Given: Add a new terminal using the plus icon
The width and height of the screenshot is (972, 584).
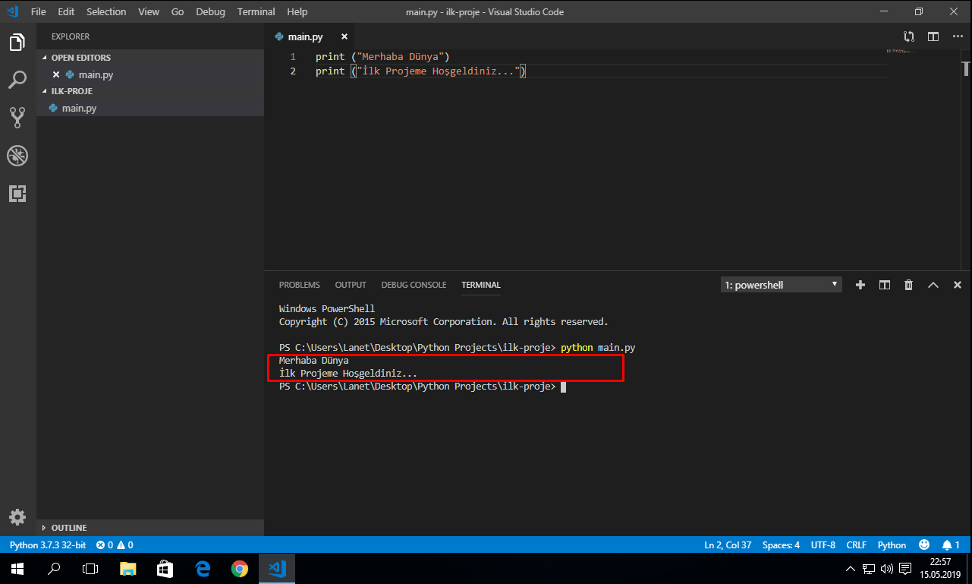Looking at the screenshot, I should (860, 284).
